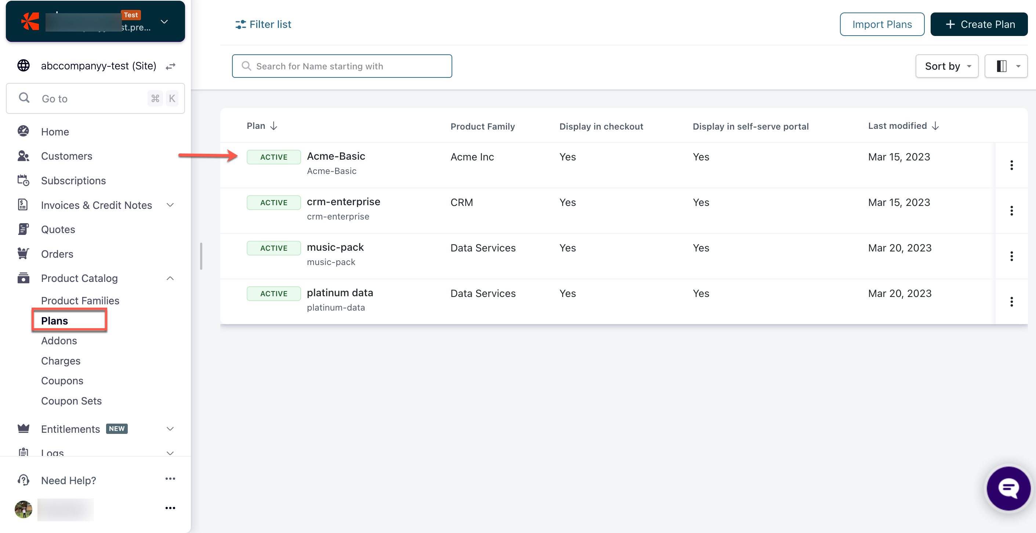Toggle Last modified sort order
Image resolution: width=1036 pixels, height=533 pixels.
(x=935, y=126)
